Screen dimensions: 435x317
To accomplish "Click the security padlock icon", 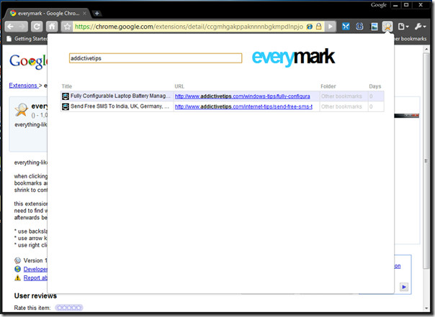I will click(319, 27).
